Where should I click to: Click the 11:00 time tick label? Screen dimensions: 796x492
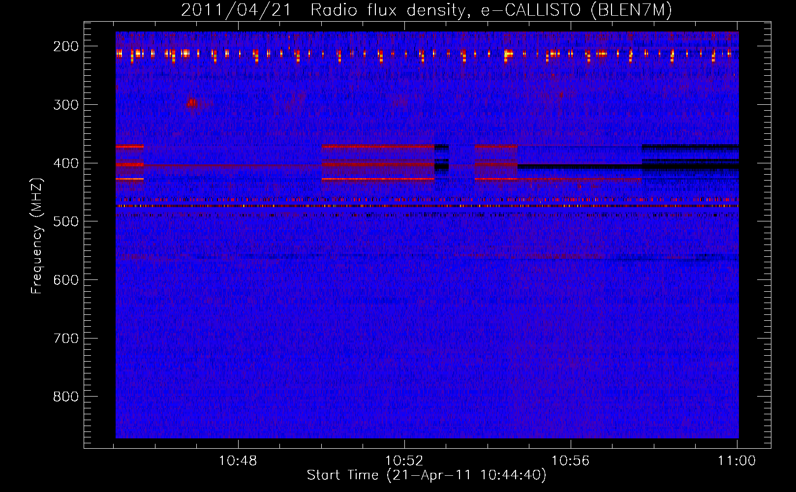(737, 461)
